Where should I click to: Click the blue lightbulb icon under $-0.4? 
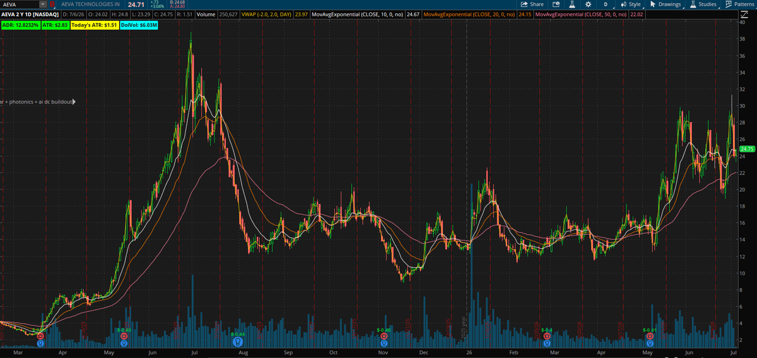tap(546, 344)
